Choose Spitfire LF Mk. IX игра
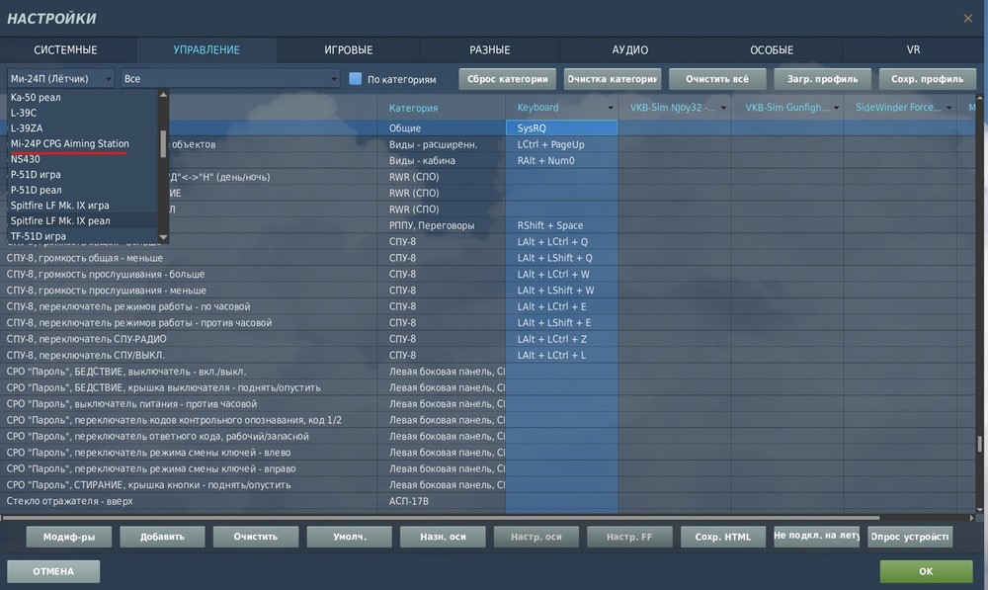The height and width of the screenshot is (590, 988). [82, 206]
